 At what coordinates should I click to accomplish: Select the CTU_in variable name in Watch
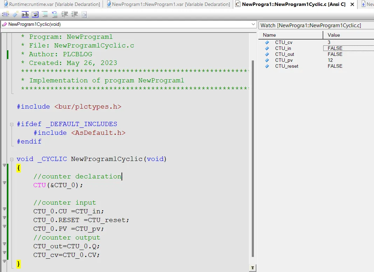pyautogui.click(x=283, y=48)
